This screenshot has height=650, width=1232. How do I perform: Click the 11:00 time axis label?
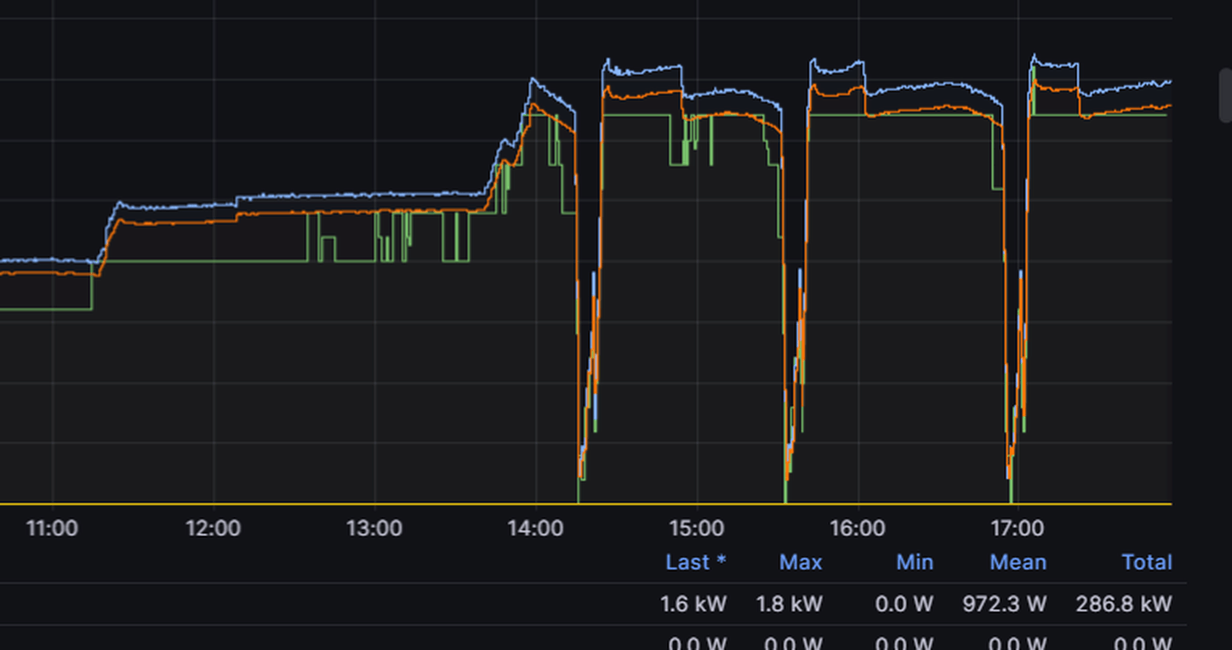(x=52, y=528)
